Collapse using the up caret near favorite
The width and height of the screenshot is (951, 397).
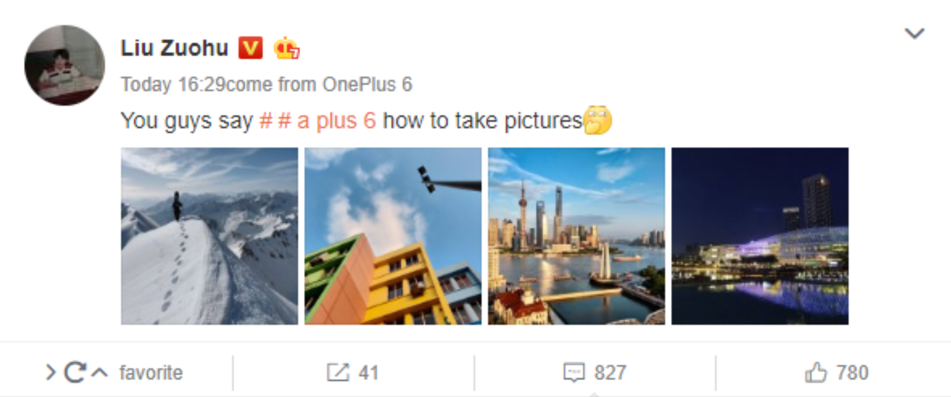tap(99, 372)
